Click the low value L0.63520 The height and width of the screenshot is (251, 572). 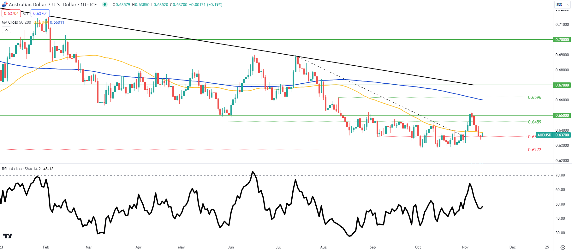(159, 5)
